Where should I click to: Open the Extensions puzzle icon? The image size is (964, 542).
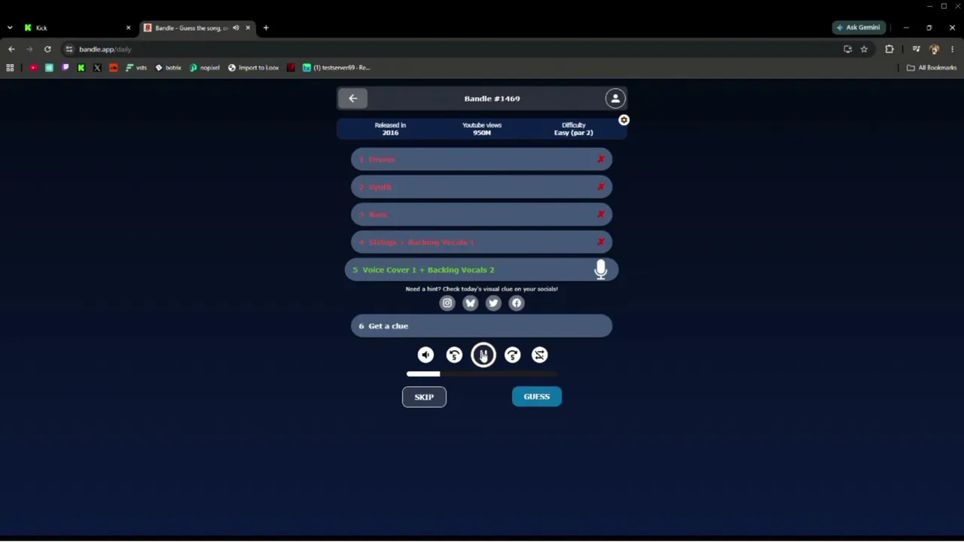[889, 49]
